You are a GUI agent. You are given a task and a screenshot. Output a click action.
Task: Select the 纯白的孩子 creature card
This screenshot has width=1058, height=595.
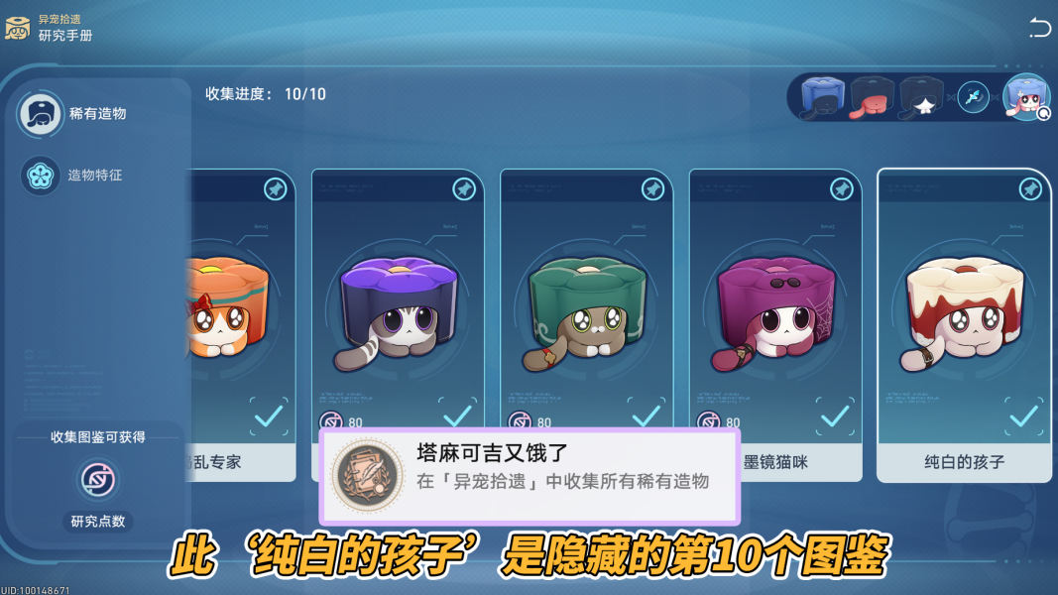pyautogui.click(x=964, y=325)
